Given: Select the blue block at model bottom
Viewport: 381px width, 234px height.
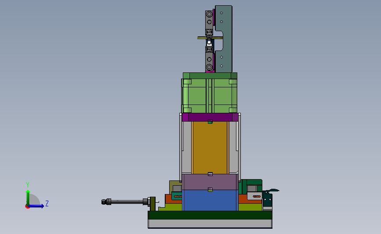Looking at the screenshot, I should (x=210, y=200).
